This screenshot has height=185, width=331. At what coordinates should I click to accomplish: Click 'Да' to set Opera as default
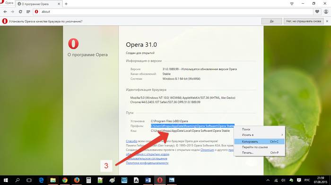click(x=271, y=21)
